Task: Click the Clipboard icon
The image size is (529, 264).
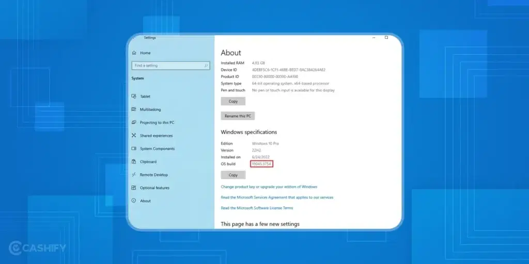Action: click(134, 161)
